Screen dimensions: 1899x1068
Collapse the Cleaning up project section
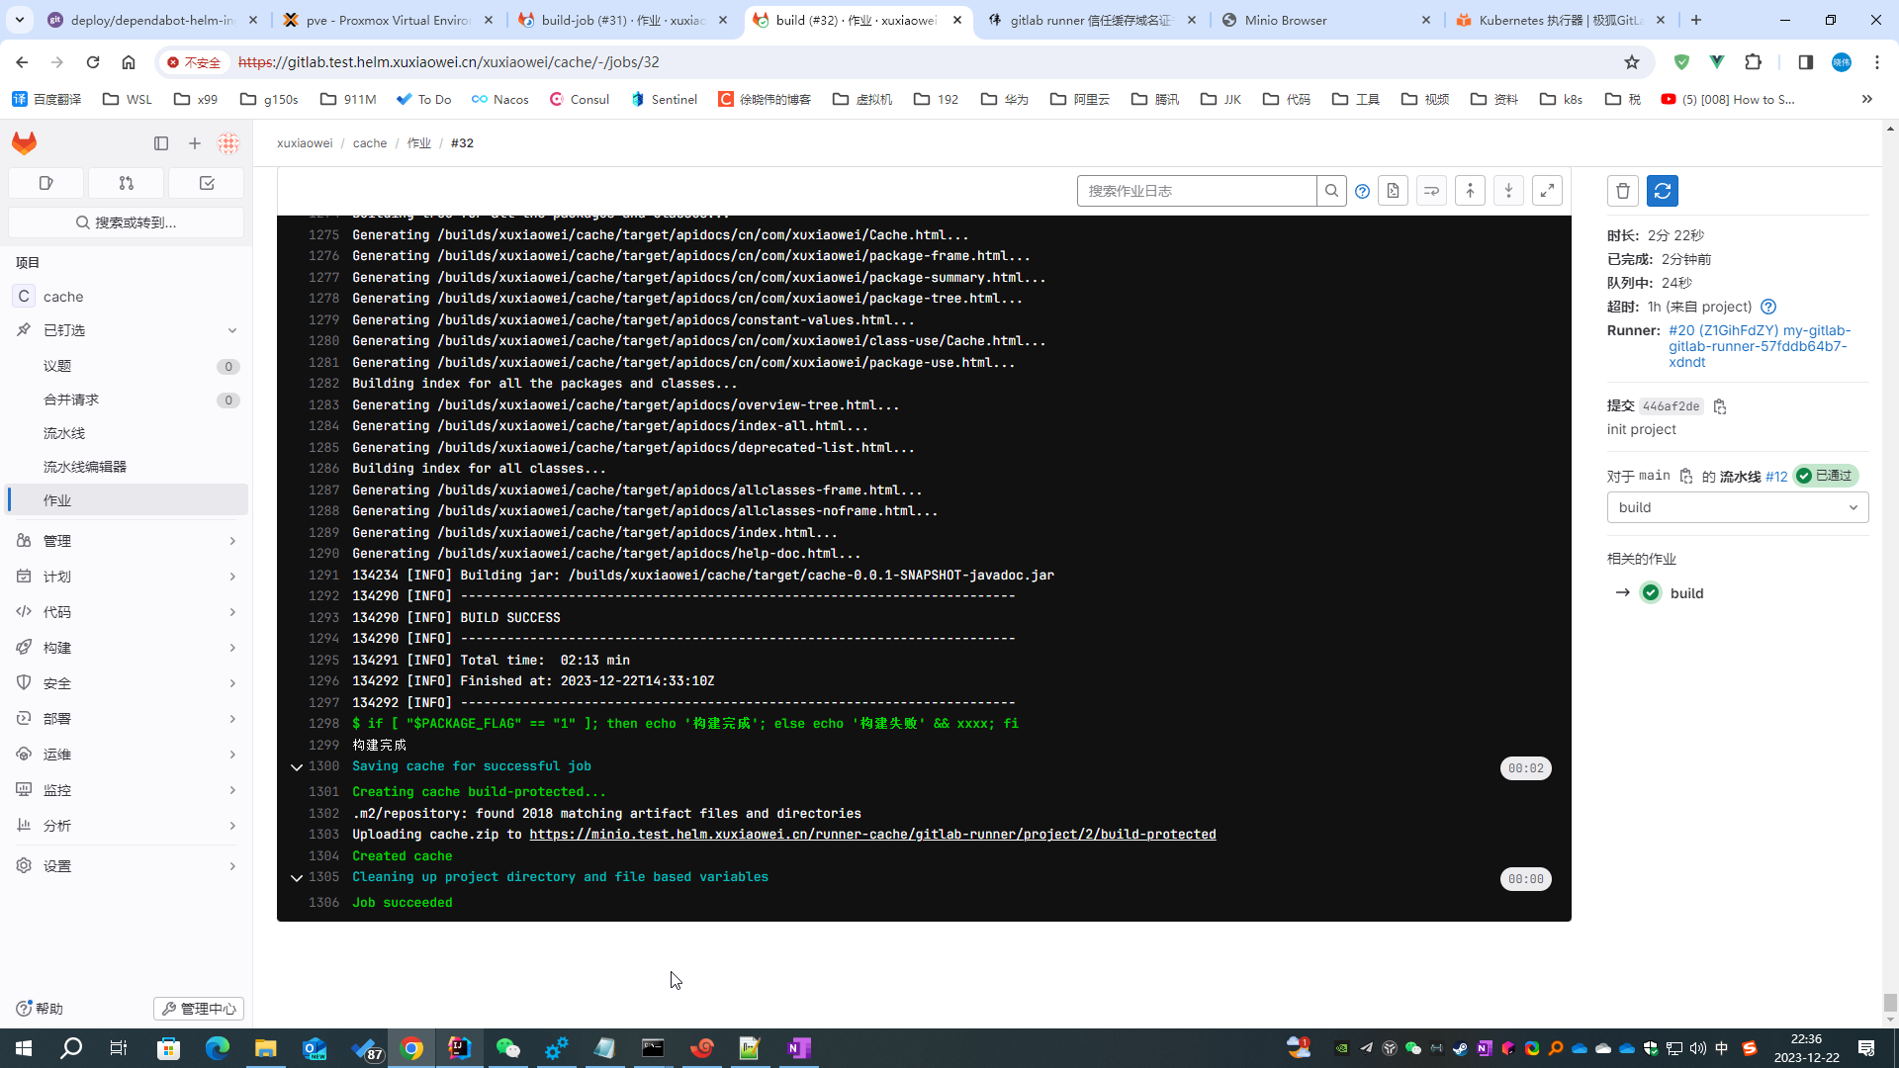pos(296,878)
